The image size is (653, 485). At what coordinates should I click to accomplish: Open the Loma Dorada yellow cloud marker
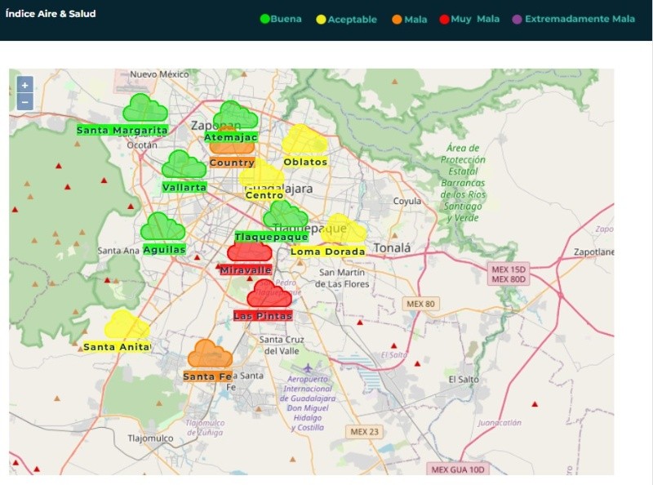coord(344,229)
